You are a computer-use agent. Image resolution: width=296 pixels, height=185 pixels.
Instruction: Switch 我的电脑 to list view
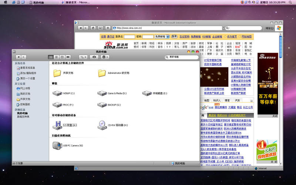point(57,57)
